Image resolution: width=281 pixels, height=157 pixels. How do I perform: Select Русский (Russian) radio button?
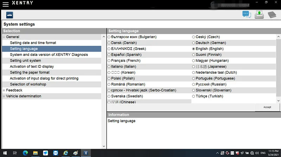[194, 84]
